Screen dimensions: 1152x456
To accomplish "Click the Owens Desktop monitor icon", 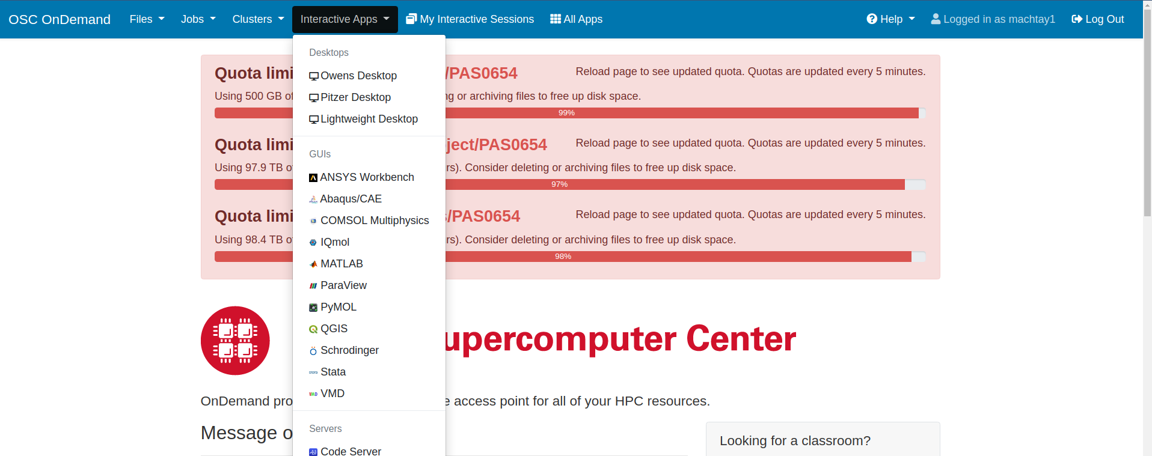I will [314, 76].
